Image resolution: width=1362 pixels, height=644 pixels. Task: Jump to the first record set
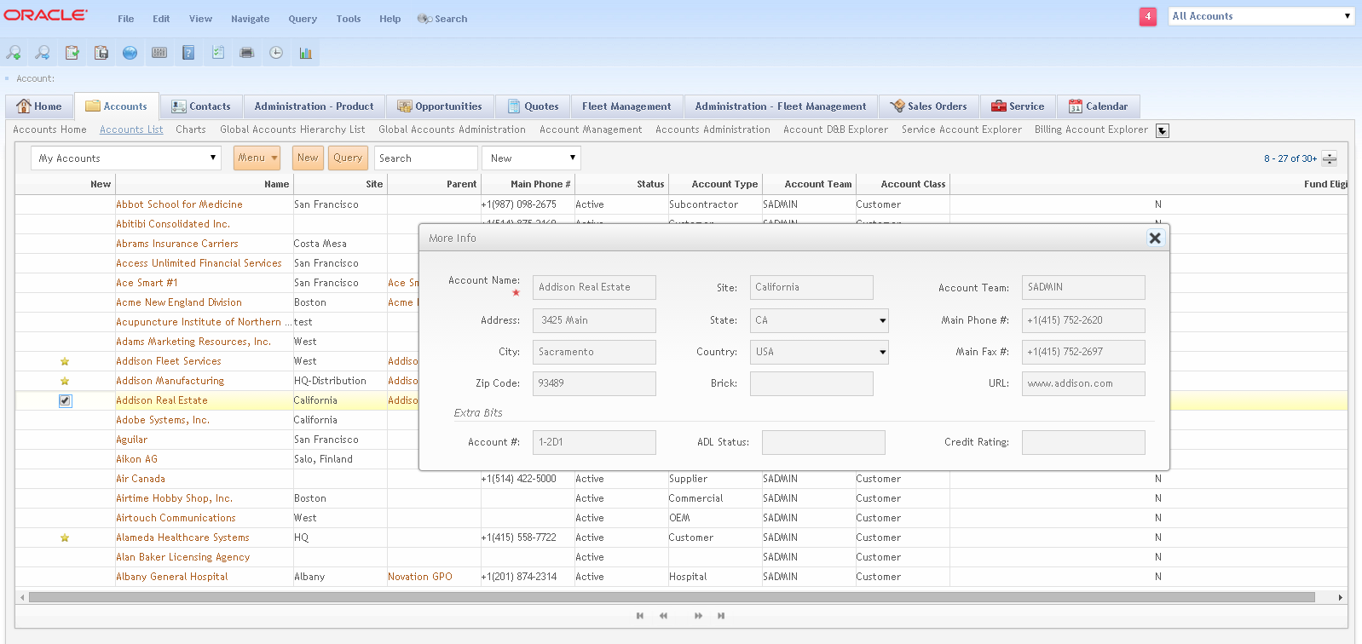tap(640, 616)
